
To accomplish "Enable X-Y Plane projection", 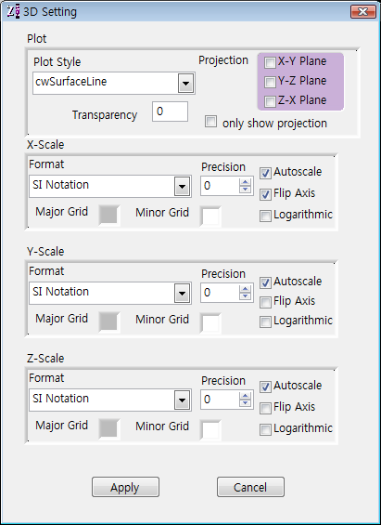I will [x=270, y=62].
